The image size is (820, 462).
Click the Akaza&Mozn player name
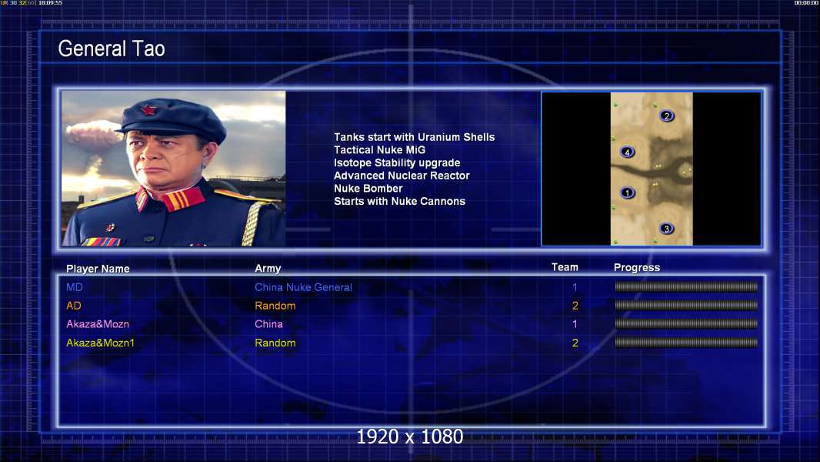[98, 324]
